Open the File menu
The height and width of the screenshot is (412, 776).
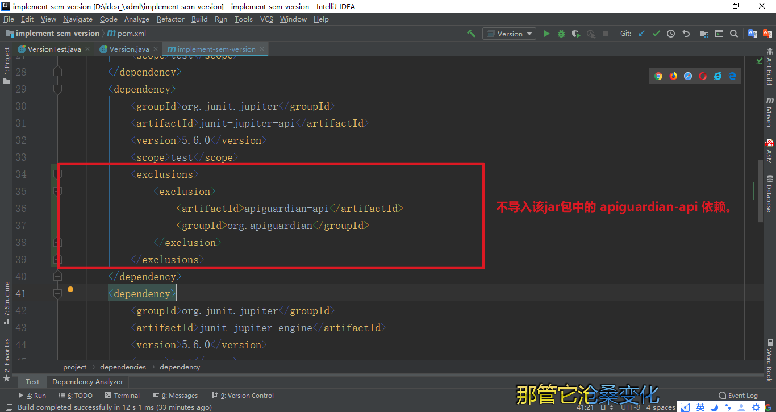pos(9,19)
